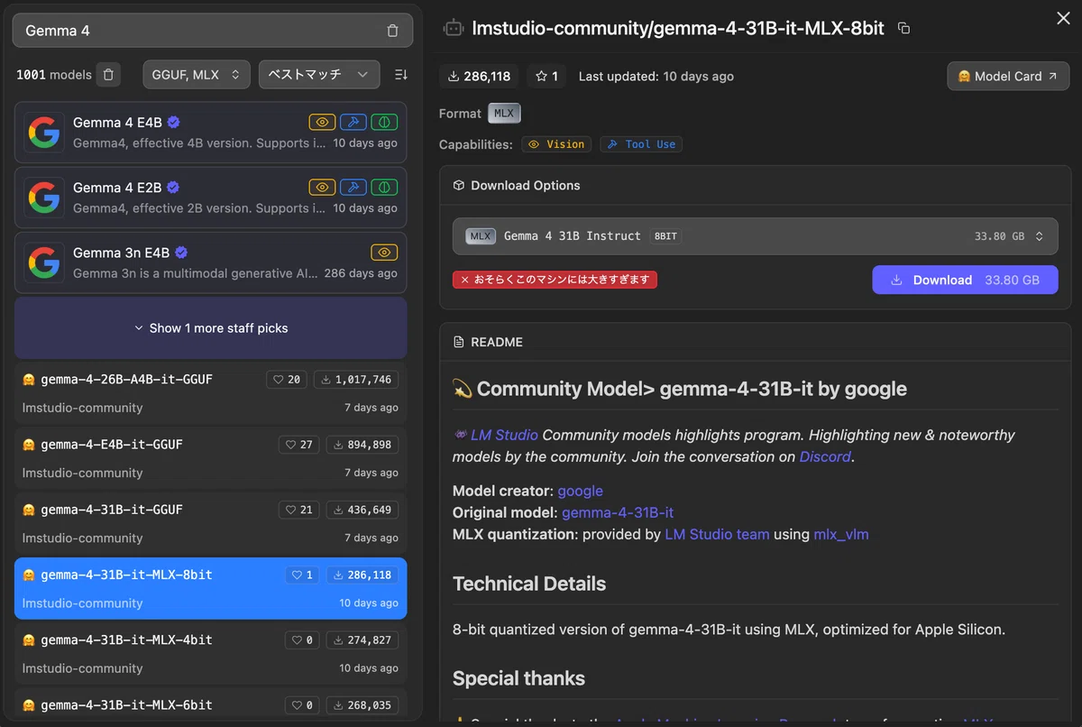Click the 1,017,746 downloads counter
Viewport: 1082px width, 727px height.
click(x=356, y=380)
